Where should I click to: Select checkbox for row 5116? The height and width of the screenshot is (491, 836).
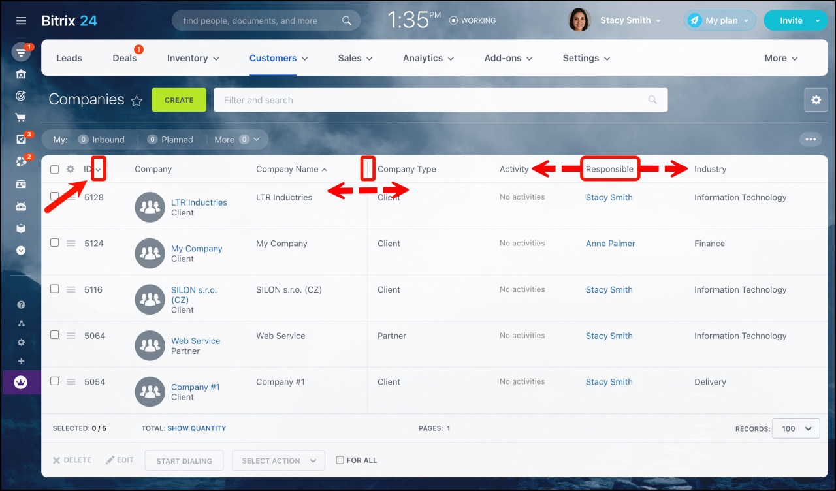pyautogui.click(x=55, y=289)
